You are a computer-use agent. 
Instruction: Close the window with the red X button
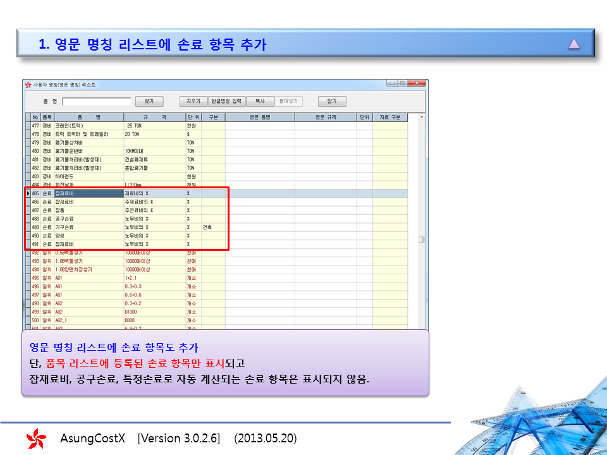416,83
